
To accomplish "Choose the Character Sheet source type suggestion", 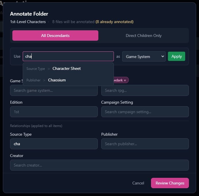I will coord(66,69).
